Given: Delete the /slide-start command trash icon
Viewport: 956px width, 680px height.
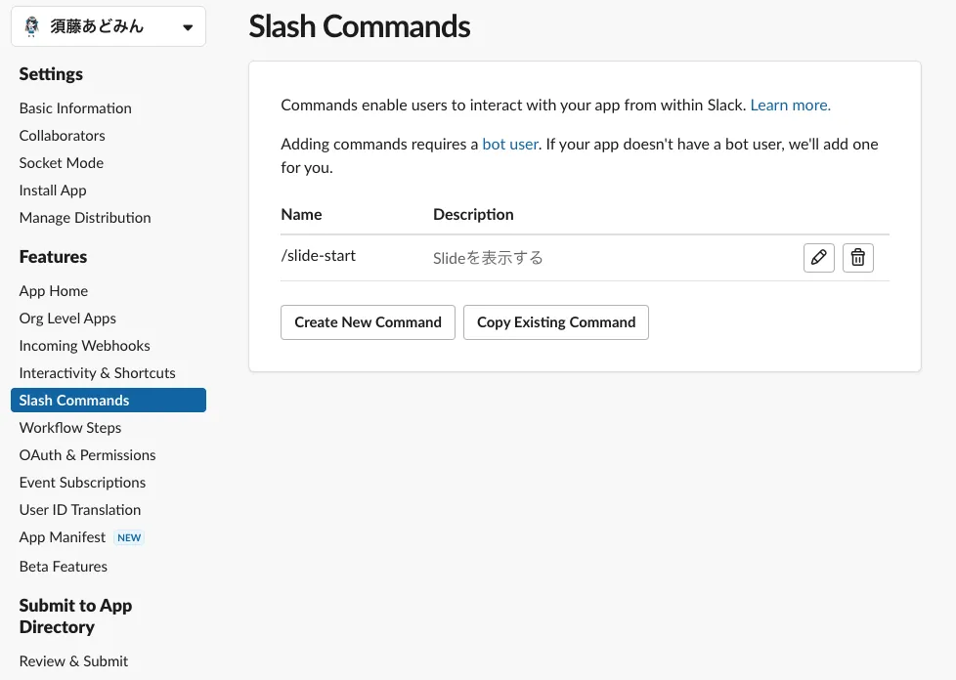Looking at the screenshot, I should [x=857, y=258].
